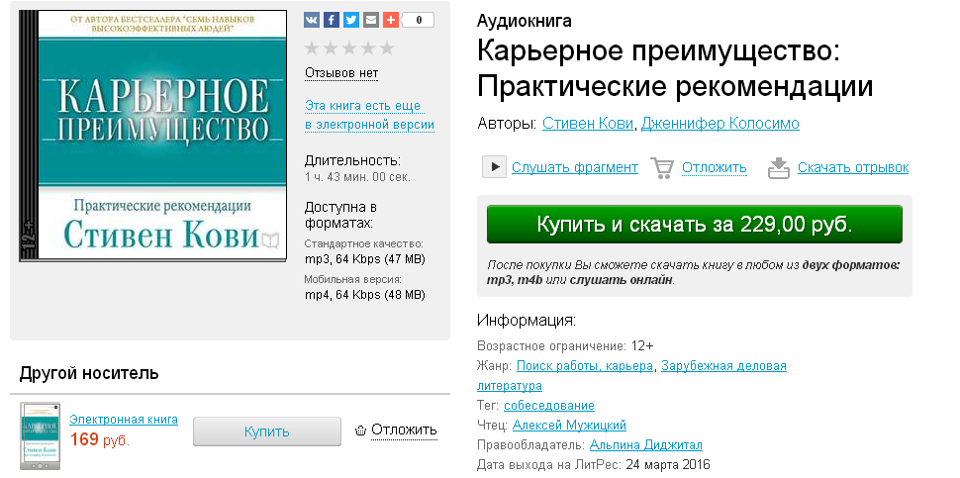Rate the book four stars

point(368,48)
